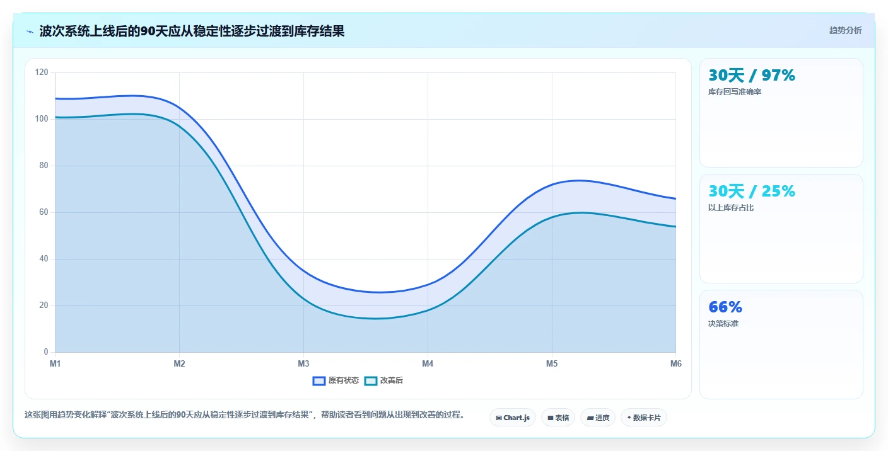
Task: Select the 表格 tag chip
Action: 558,418
